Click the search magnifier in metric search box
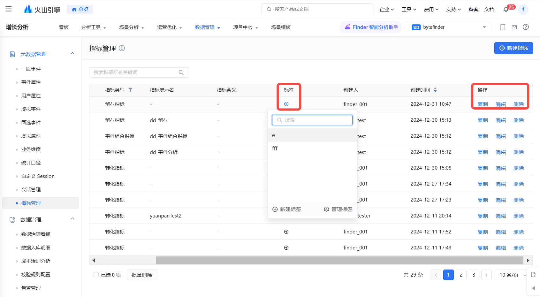This screenshot has width=540, height=297. (x=181, y=72)
